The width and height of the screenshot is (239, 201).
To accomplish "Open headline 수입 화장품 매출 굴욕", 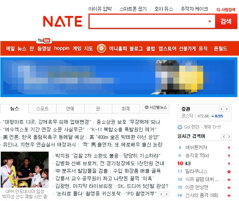I will 137,171.
